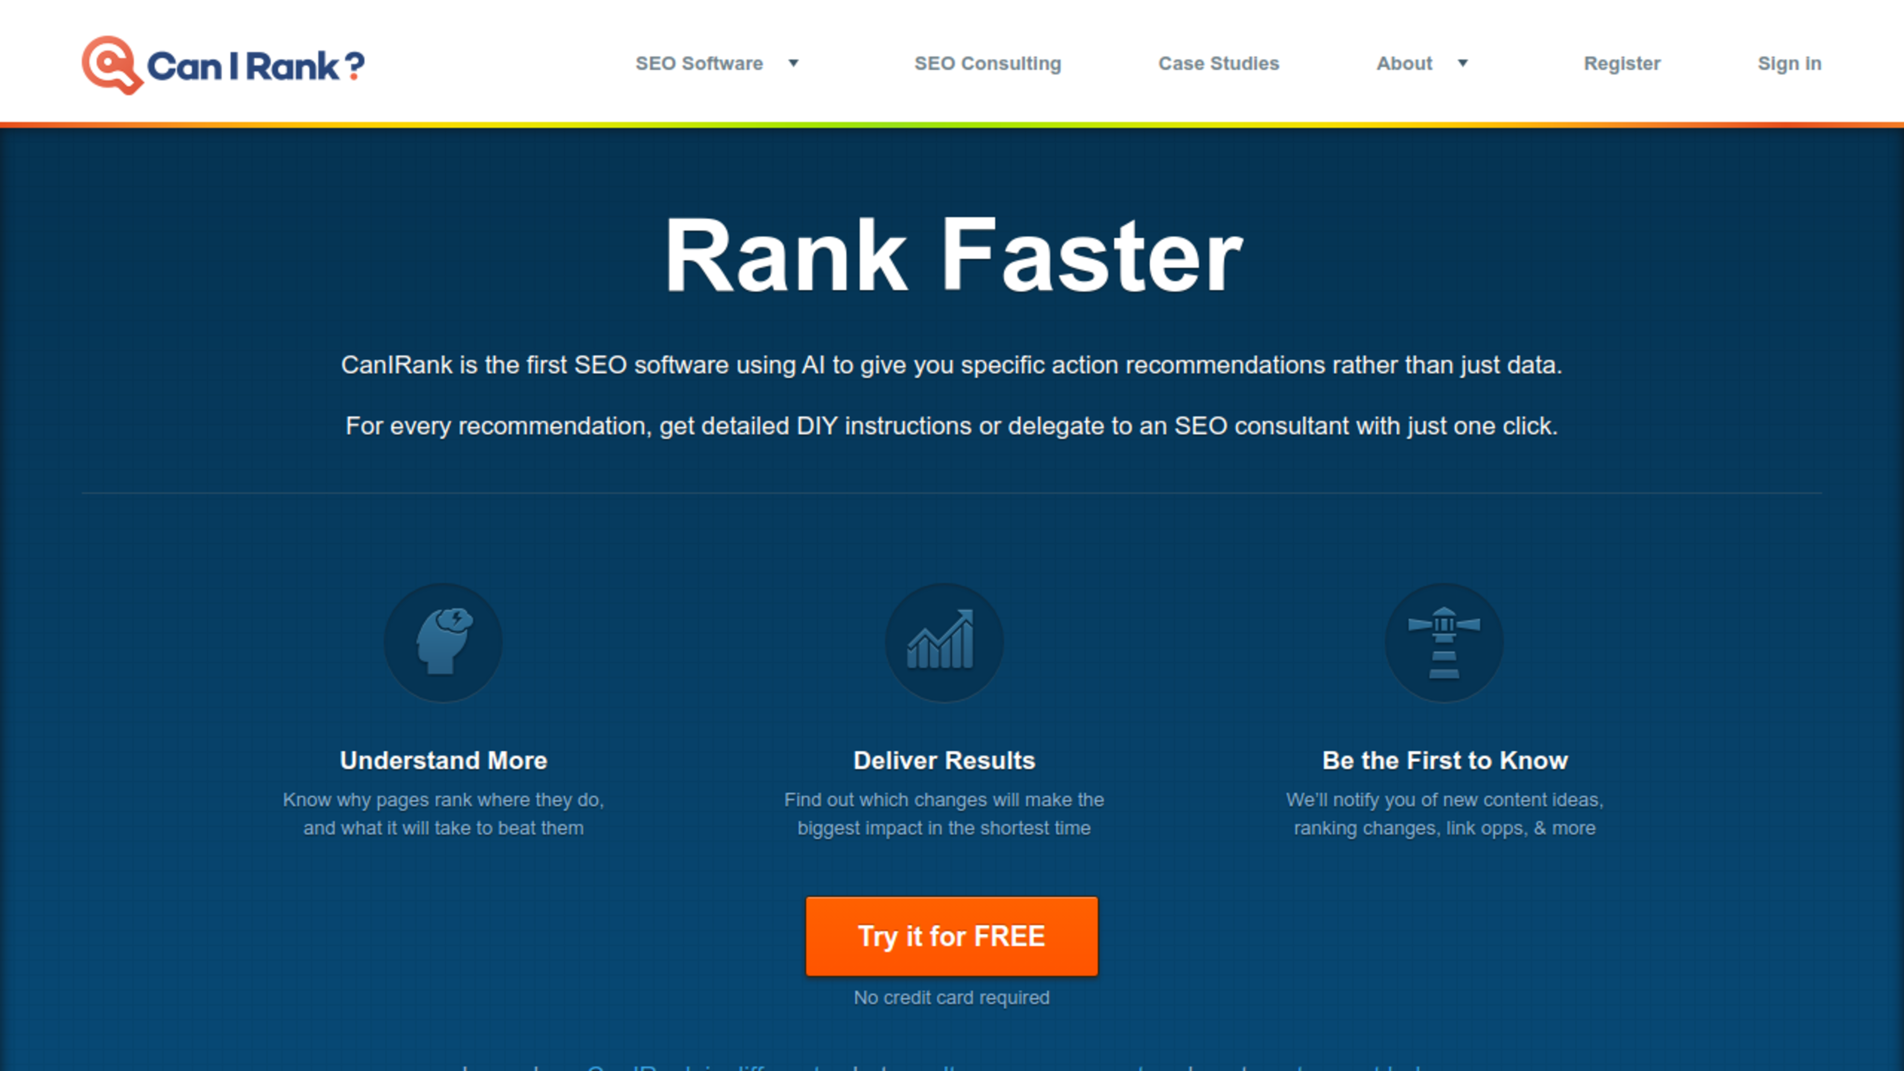Select the Understand More heading

click(x=443, y=761)
